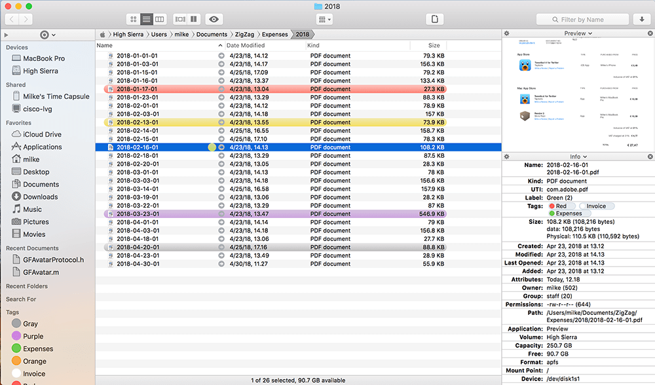The image size is (655, 385).
Task: Click the download arrow toolbar button
Action: [642, 19]
